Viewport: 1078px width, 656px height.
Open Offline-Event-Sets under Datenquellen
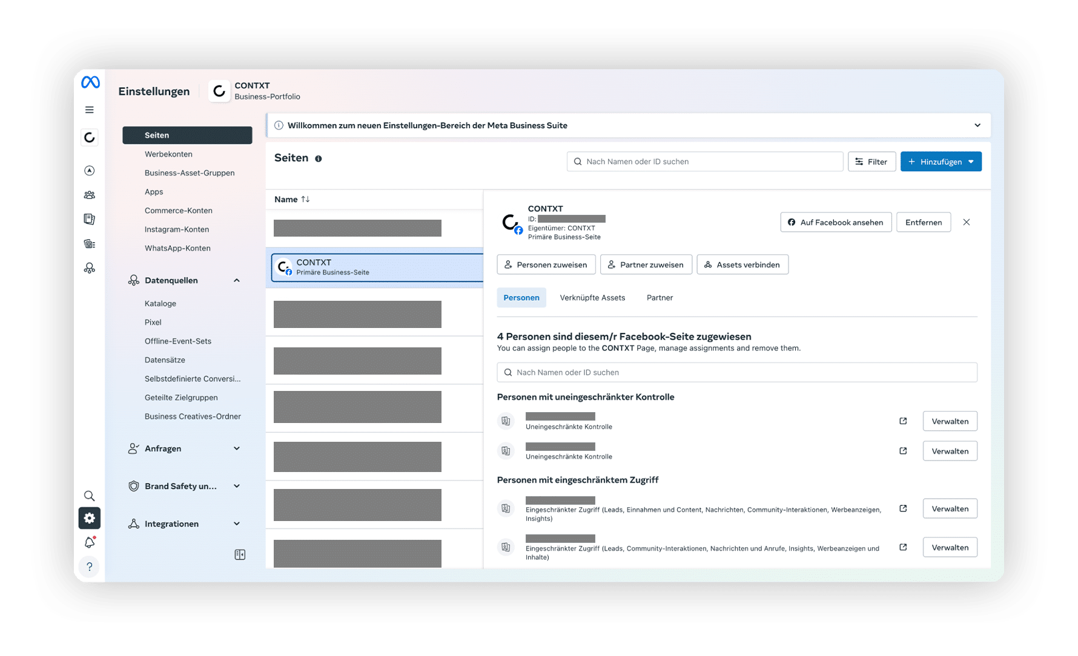pos(178,341)
